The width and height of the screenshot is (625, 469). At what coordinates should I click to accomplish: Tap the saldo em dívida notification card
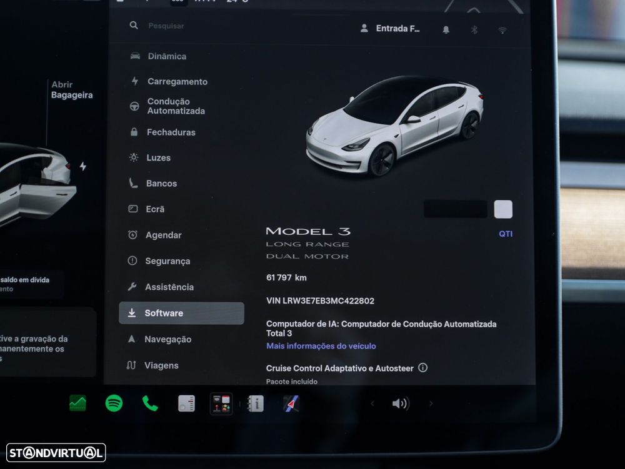tap(31, 284)
